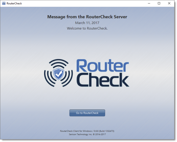The image size is (177, 142).
Task: Click the text Welcome to RouterCheck.
Action: tap(87, 28)
